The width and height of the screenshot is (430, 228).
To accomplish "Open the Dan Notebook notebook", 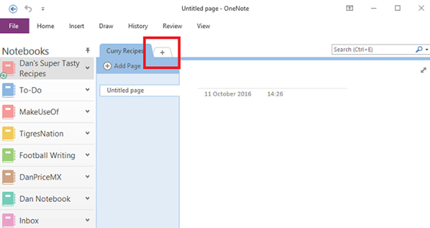I will (45, 199).
